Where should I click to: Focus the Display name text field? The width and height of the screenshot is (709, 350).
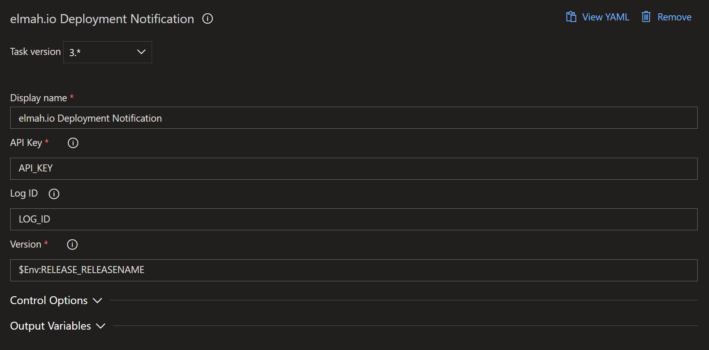pyautogui.click(x=354, y=118)
